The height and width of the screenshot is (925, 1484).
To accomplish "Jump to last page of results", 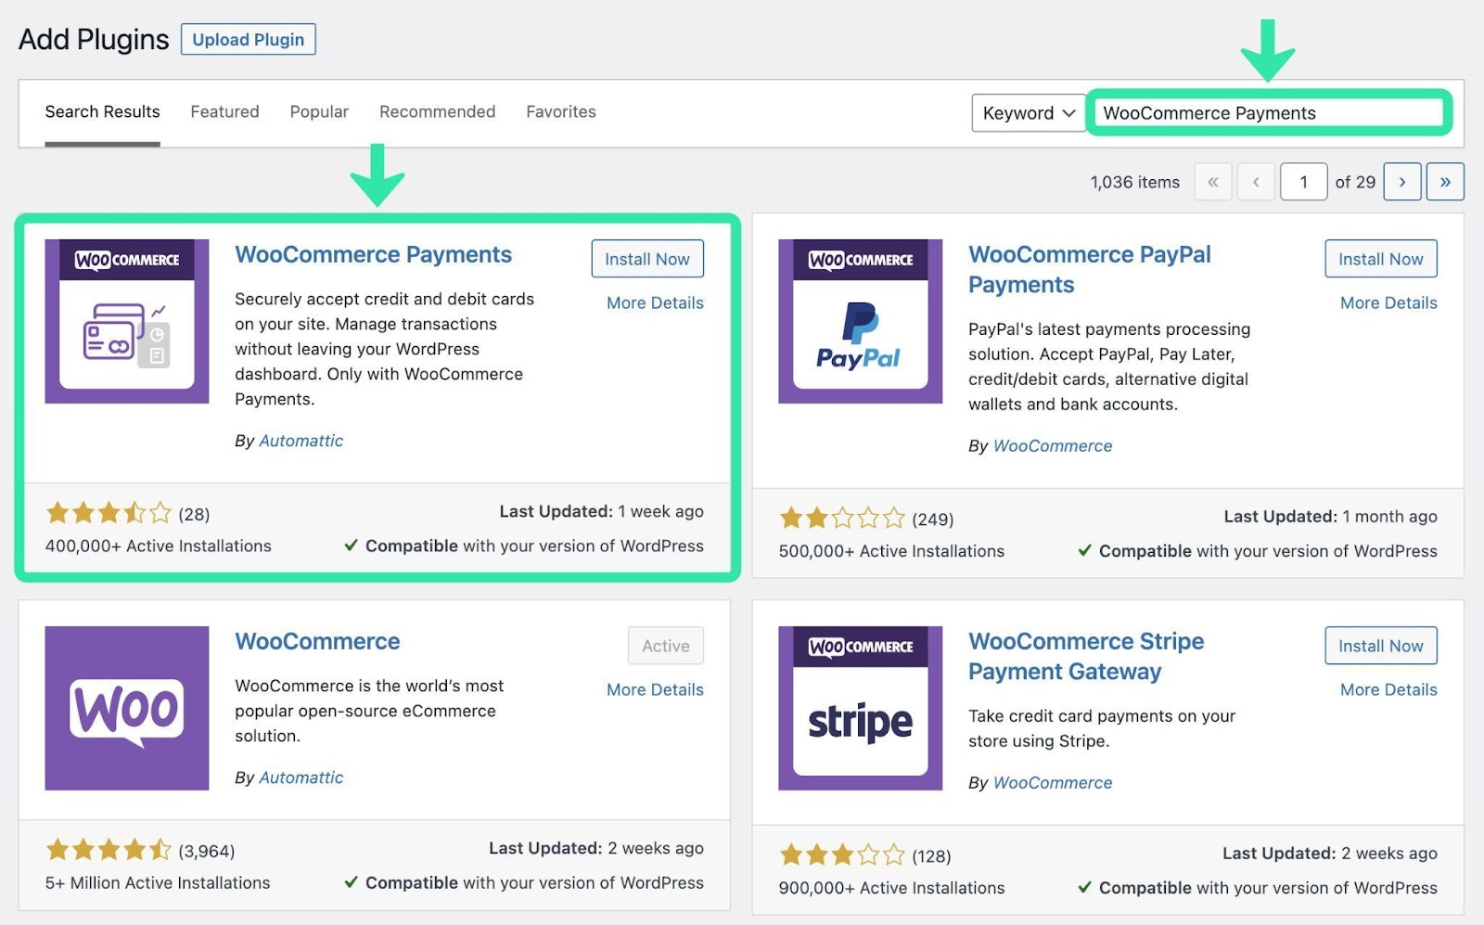I will [x=1445, y=182].
